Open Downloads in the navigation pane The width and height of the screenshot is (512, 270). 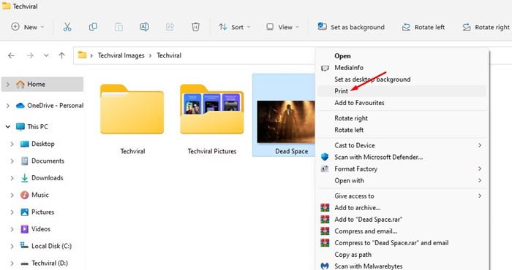coord(42,178)
